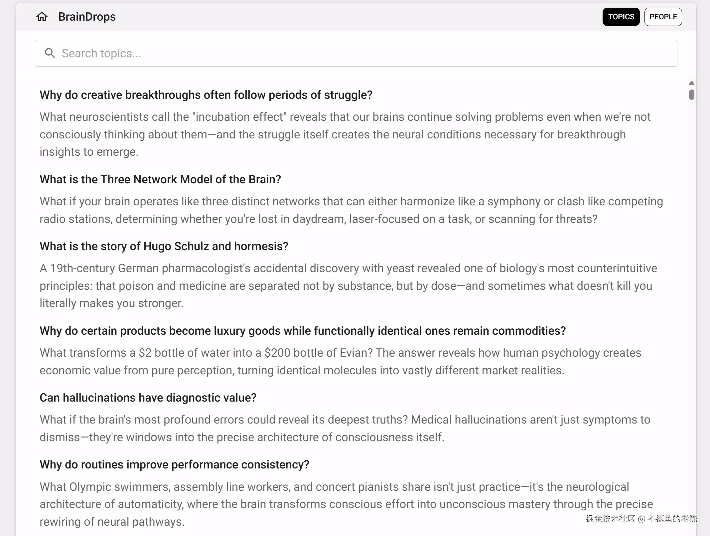The width and height of the screenshot is (710, 536).
Task: Click the German pharmacologist description paragraph
Action: pos(333,286)
